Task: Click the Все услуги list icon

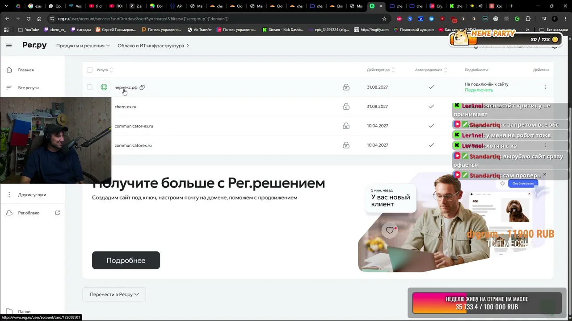Action: 9,88
